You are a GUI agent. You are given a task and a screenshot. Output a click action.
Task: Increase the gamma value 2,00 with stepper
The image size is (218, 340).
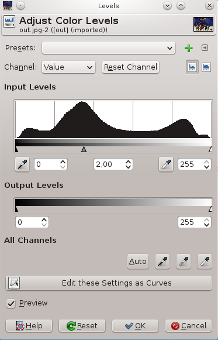click(129, 162)
